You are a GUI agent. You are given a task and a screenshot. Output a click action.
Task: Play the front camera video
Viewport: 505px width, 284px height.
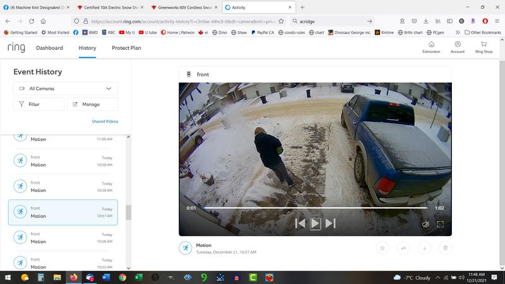pyautogui.click(x=315, y=223)
